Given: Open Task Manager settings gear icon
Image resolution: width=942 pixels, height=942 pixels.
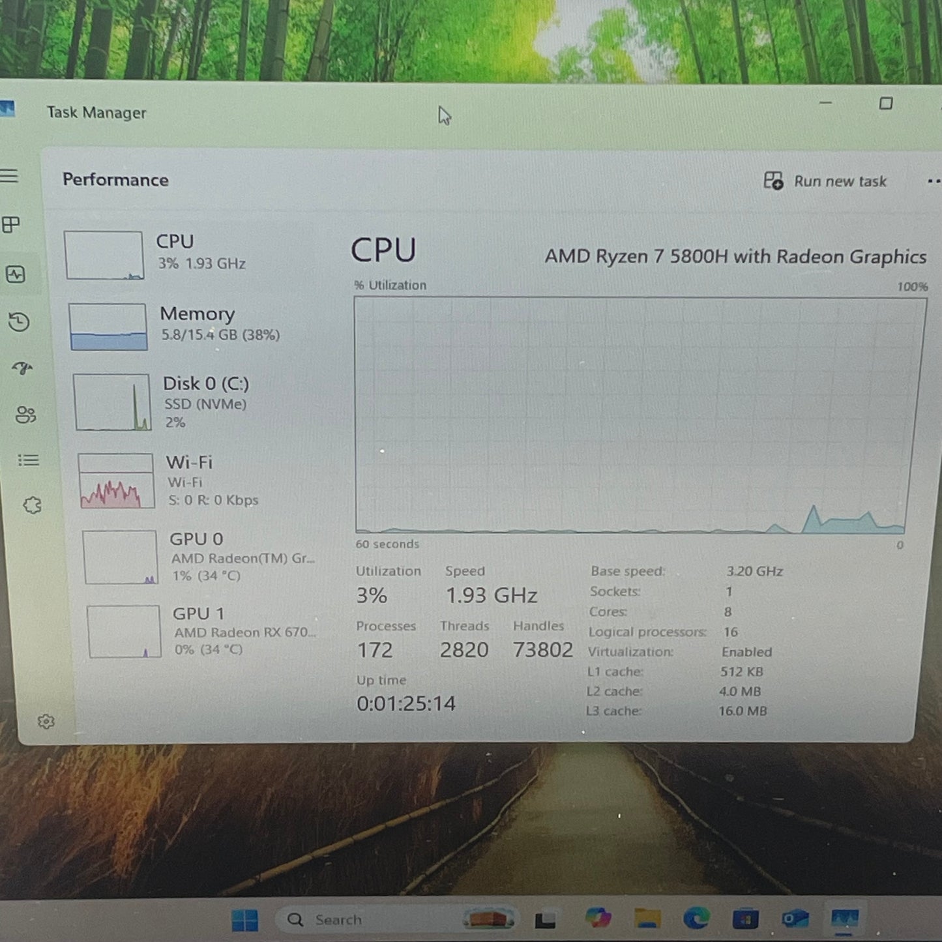Looking at the screenshot, I should (46, 721).
